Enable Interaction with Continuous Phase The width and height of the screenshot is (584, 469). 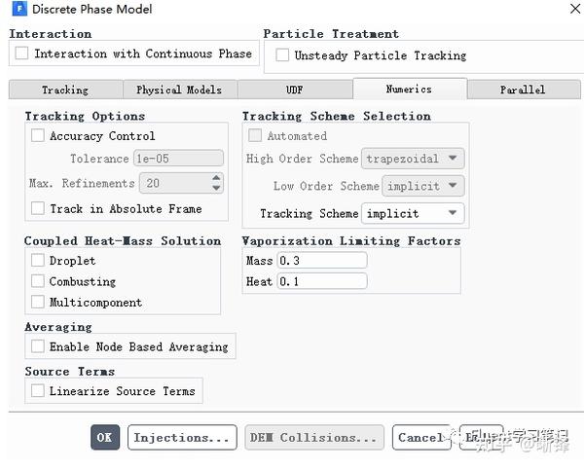[x=22, y=54]
